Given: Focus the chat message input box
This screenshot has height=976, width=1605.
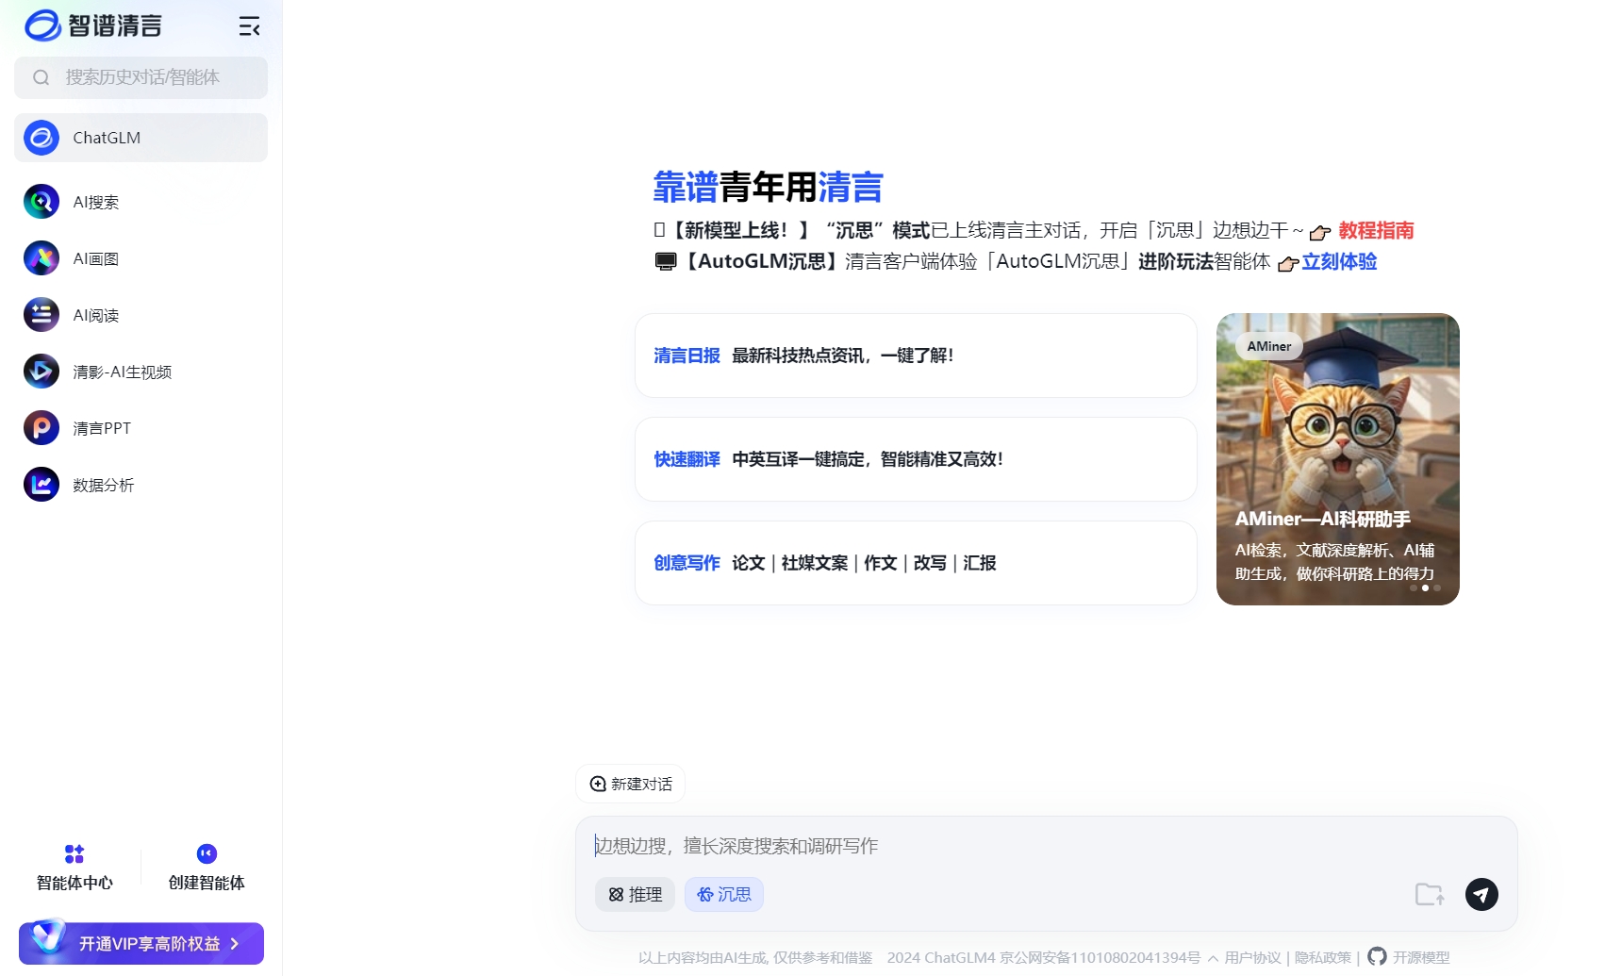Looking at the screenshot, I should 1046,846.
